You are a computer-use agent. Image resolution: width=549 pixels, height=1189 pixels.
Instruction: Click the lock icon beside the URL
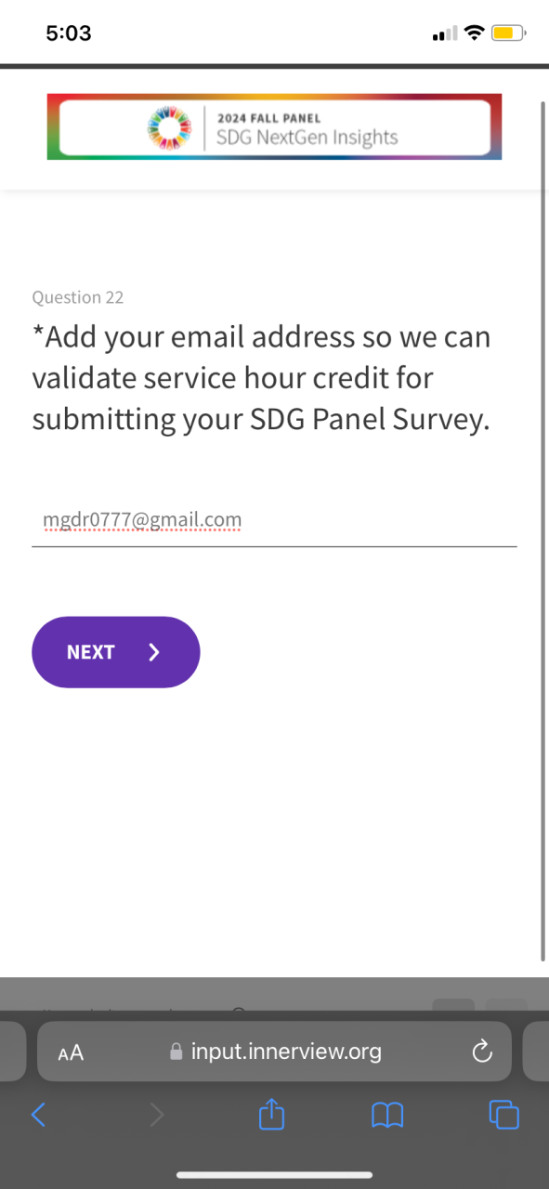[x=176, y=1052]
